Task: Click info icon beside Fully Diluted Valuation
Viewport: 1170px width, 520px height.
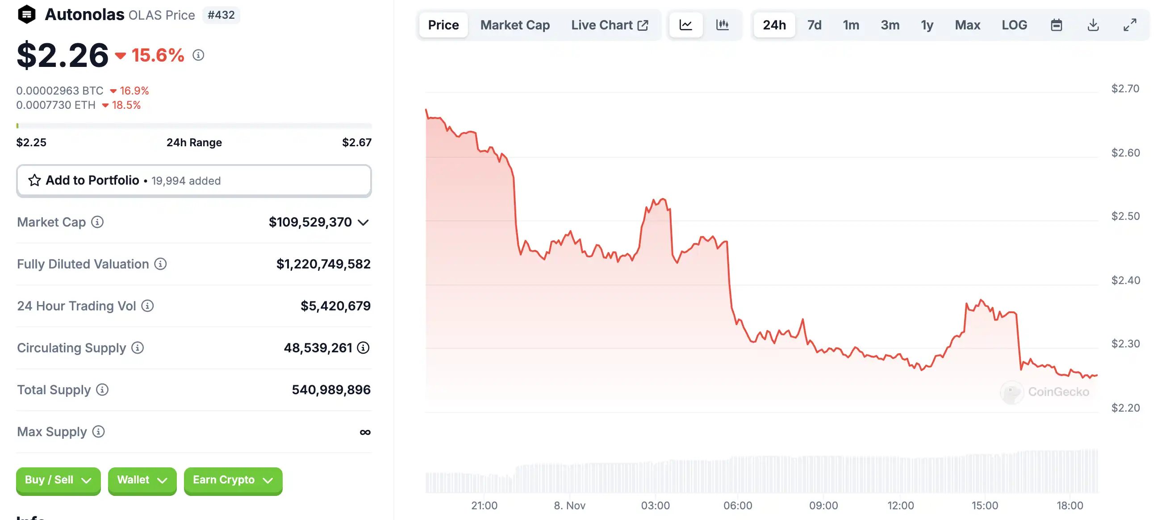Action: (160, 264)
